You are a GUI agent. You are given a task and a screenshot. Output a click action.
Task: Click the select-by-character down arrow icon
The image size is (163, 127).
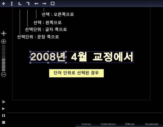(28, 4)
